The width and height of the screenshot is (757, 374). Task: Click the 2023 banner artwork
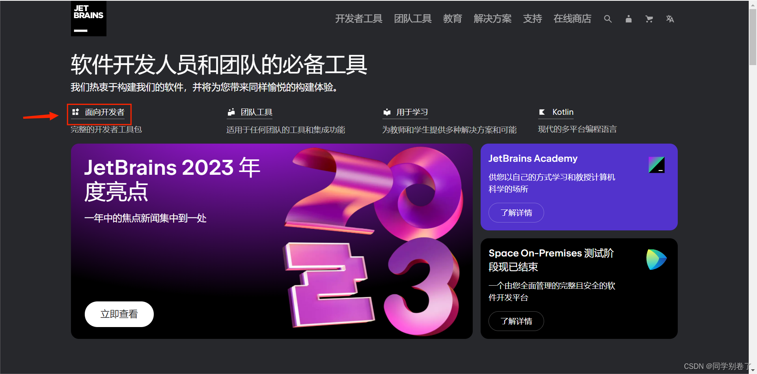373,241
